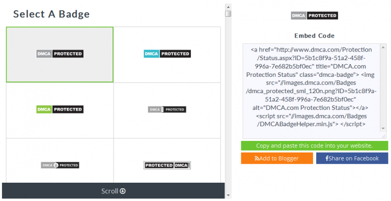
Task: Click the text alt="DMCA.com Protection Status"></a>
Action: (x=310, y=108)
